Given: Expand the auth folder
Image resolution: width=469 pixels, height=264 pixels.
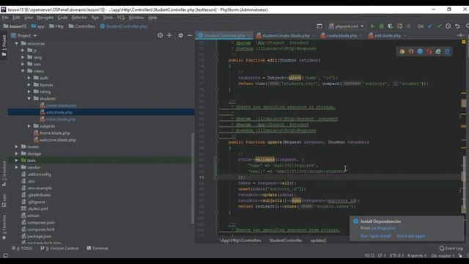Looking at the screenshot, I should click(29, 78).
